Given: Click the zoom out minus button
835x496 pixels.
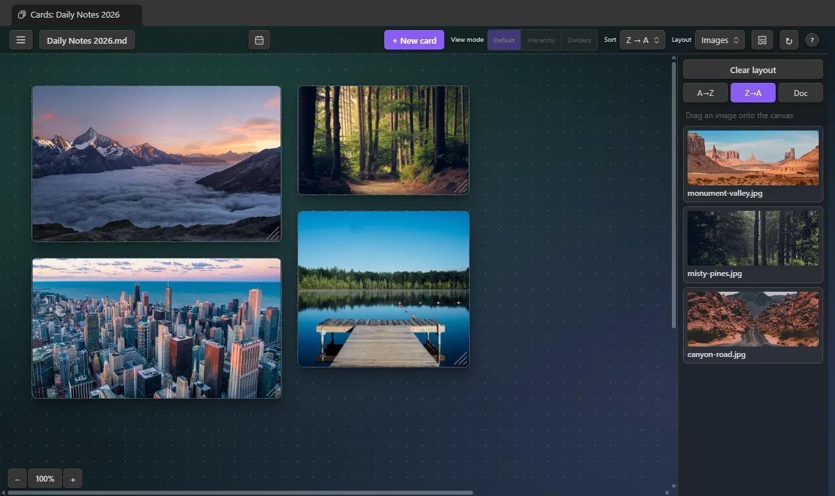Looking at the screenshot, I should pos(17,479).
